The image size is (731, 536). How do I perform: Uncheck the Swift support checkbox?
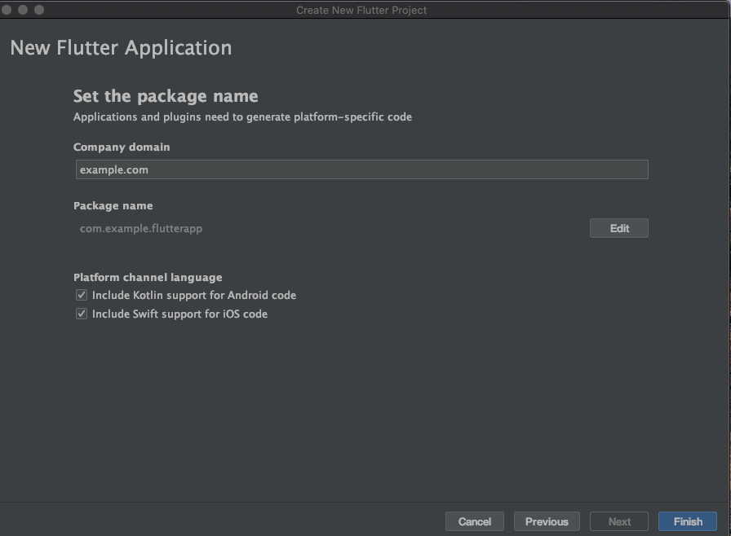coord(82,314)
